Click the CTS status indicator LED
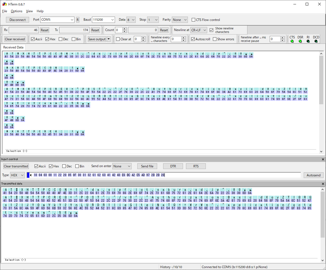The height and width of the screenshot is (270, 326). tap(292, 41)
